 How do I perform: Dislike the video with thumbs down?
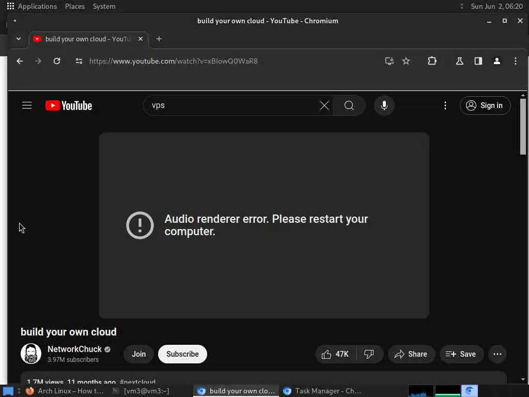(369, 354)
